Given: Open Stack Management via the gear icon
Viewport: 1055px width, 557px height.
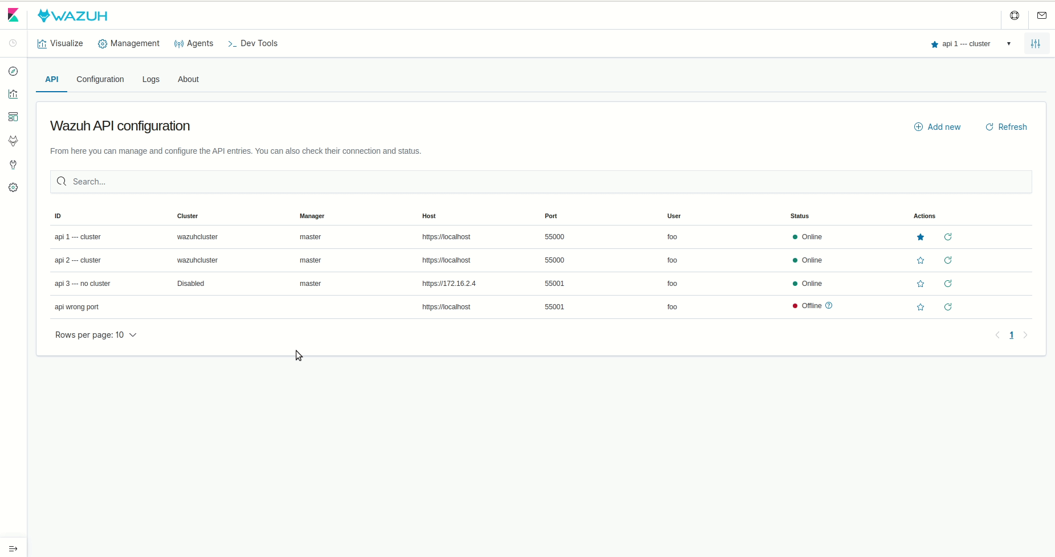Looking at the screenshot, I should pos(13,187).
